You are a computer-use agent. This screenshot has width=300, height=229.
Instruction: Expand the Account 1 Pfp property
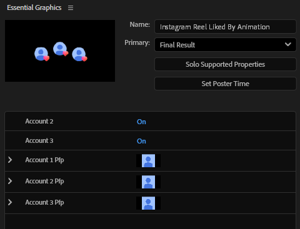point(10,160)
